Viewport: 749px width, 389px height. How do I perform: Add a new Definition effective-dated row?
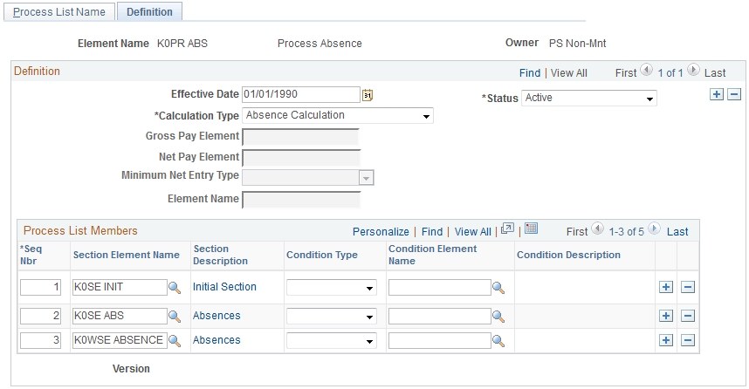pyautogui.click(x=717, y=95)
